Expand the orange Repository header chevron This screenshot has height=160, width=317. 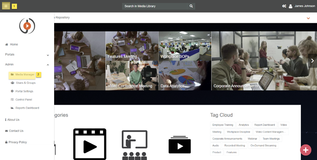(308, 18)
